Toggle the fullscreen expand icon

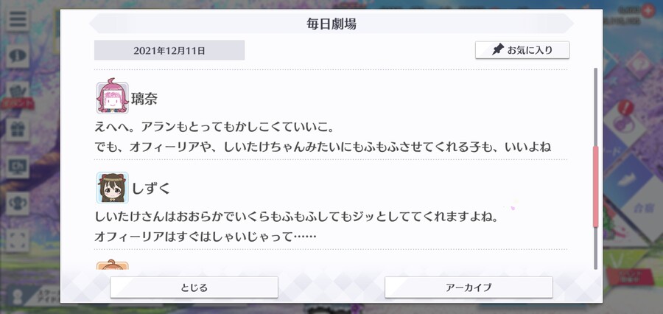click(18, 240)
